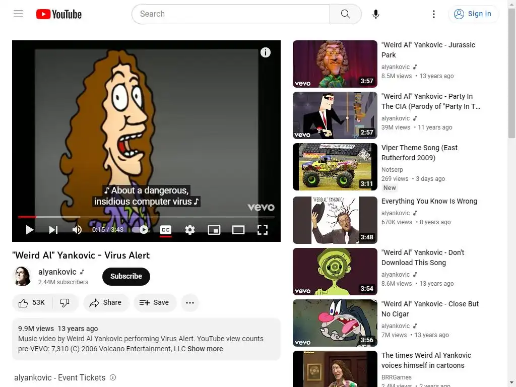Click the Sign in button
This screenshot has height=387, width=516.
click(x=473, y=14)
